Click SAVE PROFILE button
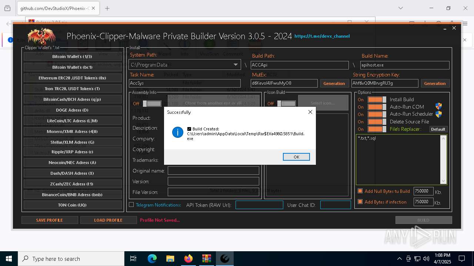 click(x=50, y=220)
